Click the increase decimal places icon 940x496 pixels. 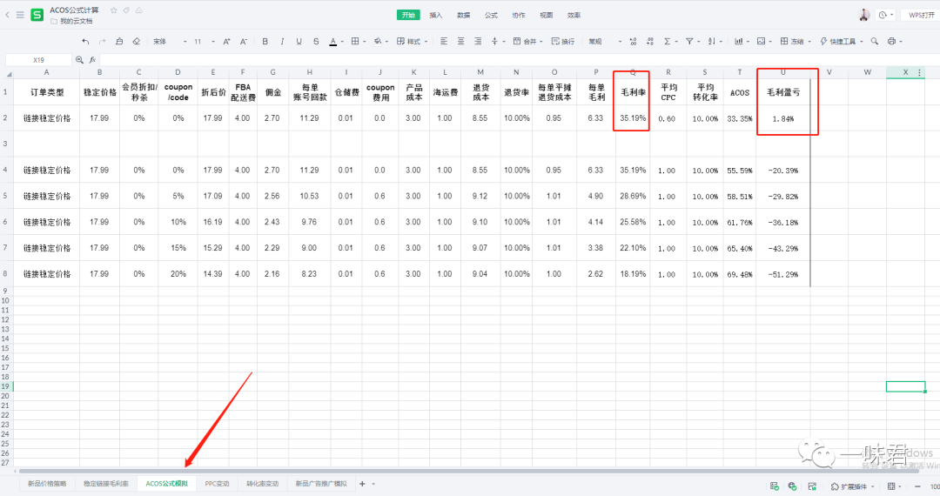633,41
